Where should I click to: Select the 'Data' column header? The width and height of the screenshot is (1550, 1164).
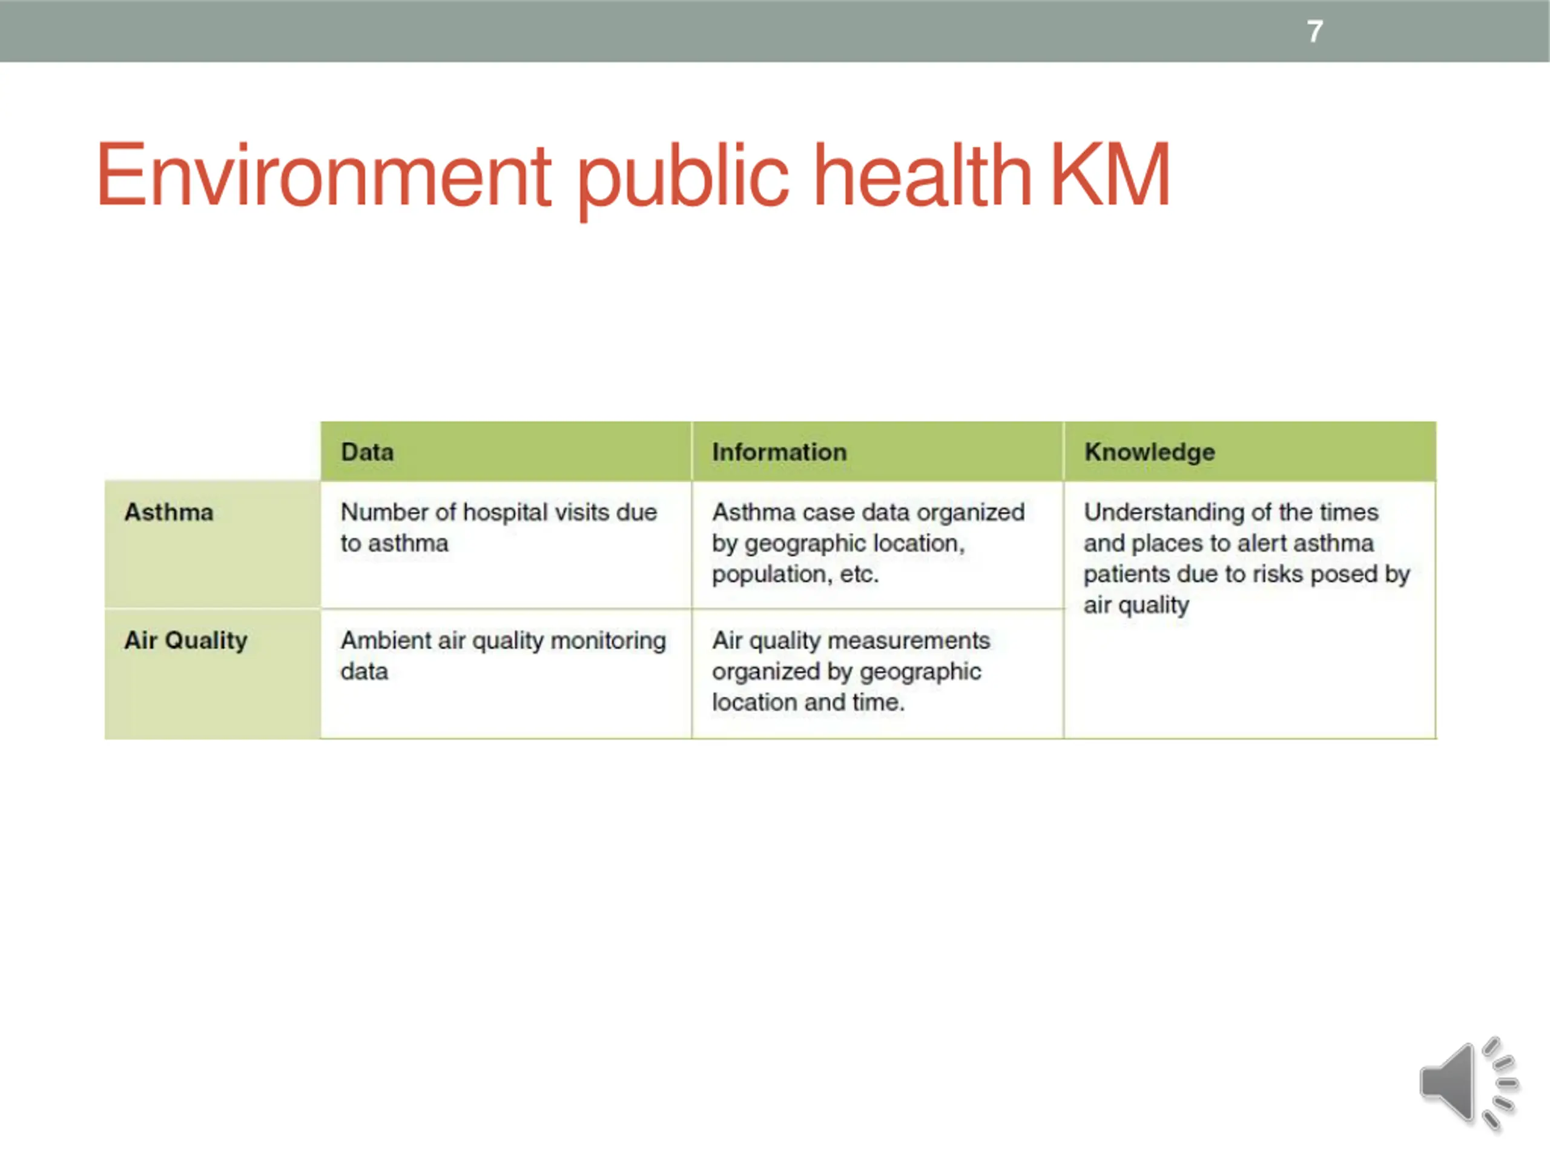click(x=506, y=451)
